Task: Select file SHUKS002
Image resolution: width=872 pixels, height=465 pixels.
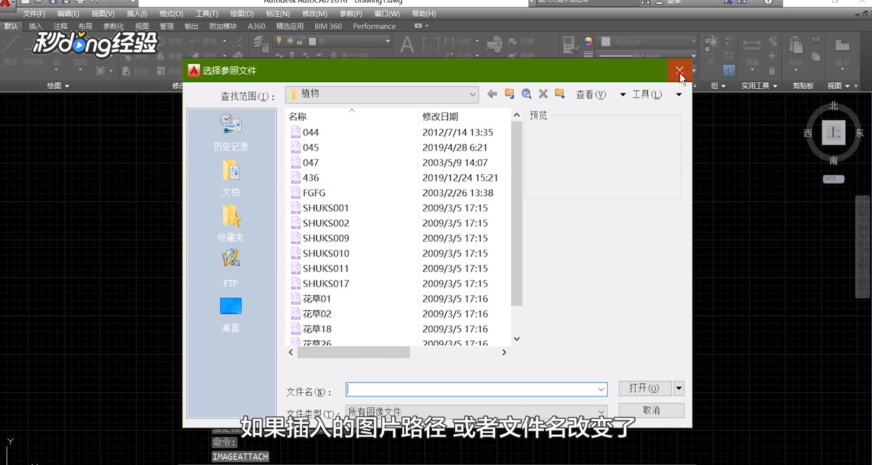Action: (x=325, y=223)
